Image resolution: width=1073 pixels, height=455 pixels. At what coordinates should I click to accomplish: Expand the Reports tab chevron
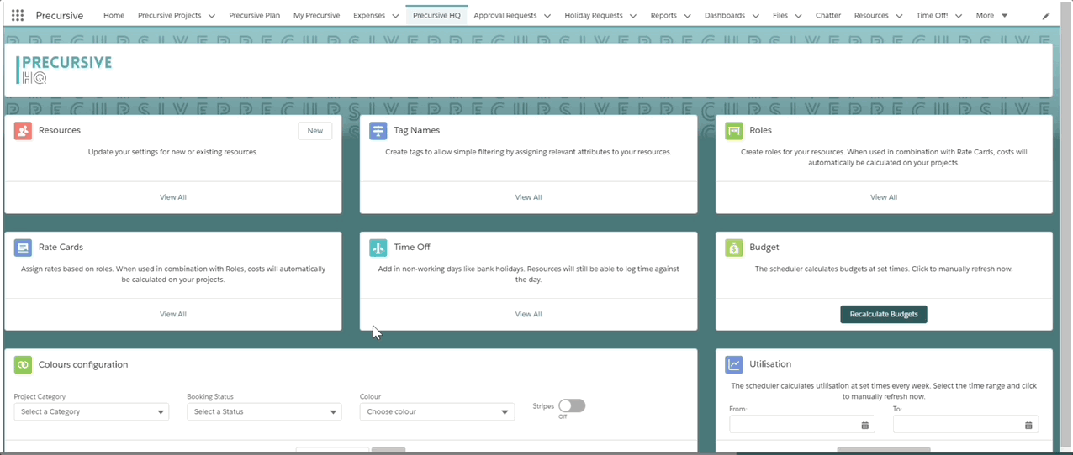pos(687,16)
